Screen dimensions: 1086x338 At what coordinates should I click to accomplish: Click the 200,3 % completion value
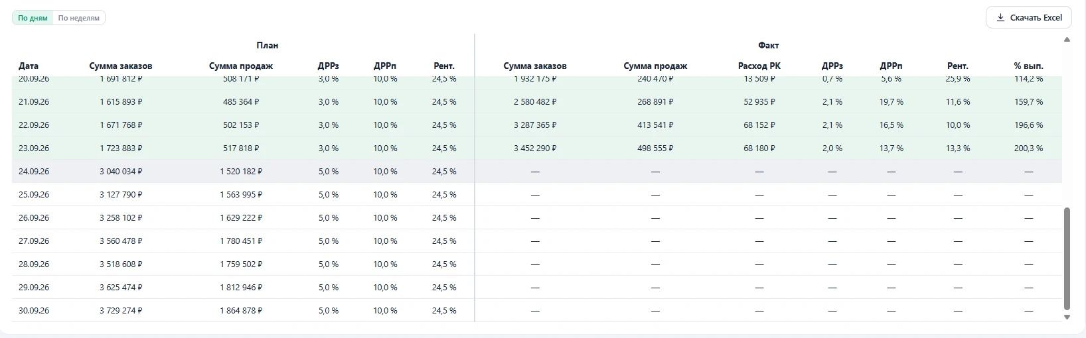coord(1028,148)
